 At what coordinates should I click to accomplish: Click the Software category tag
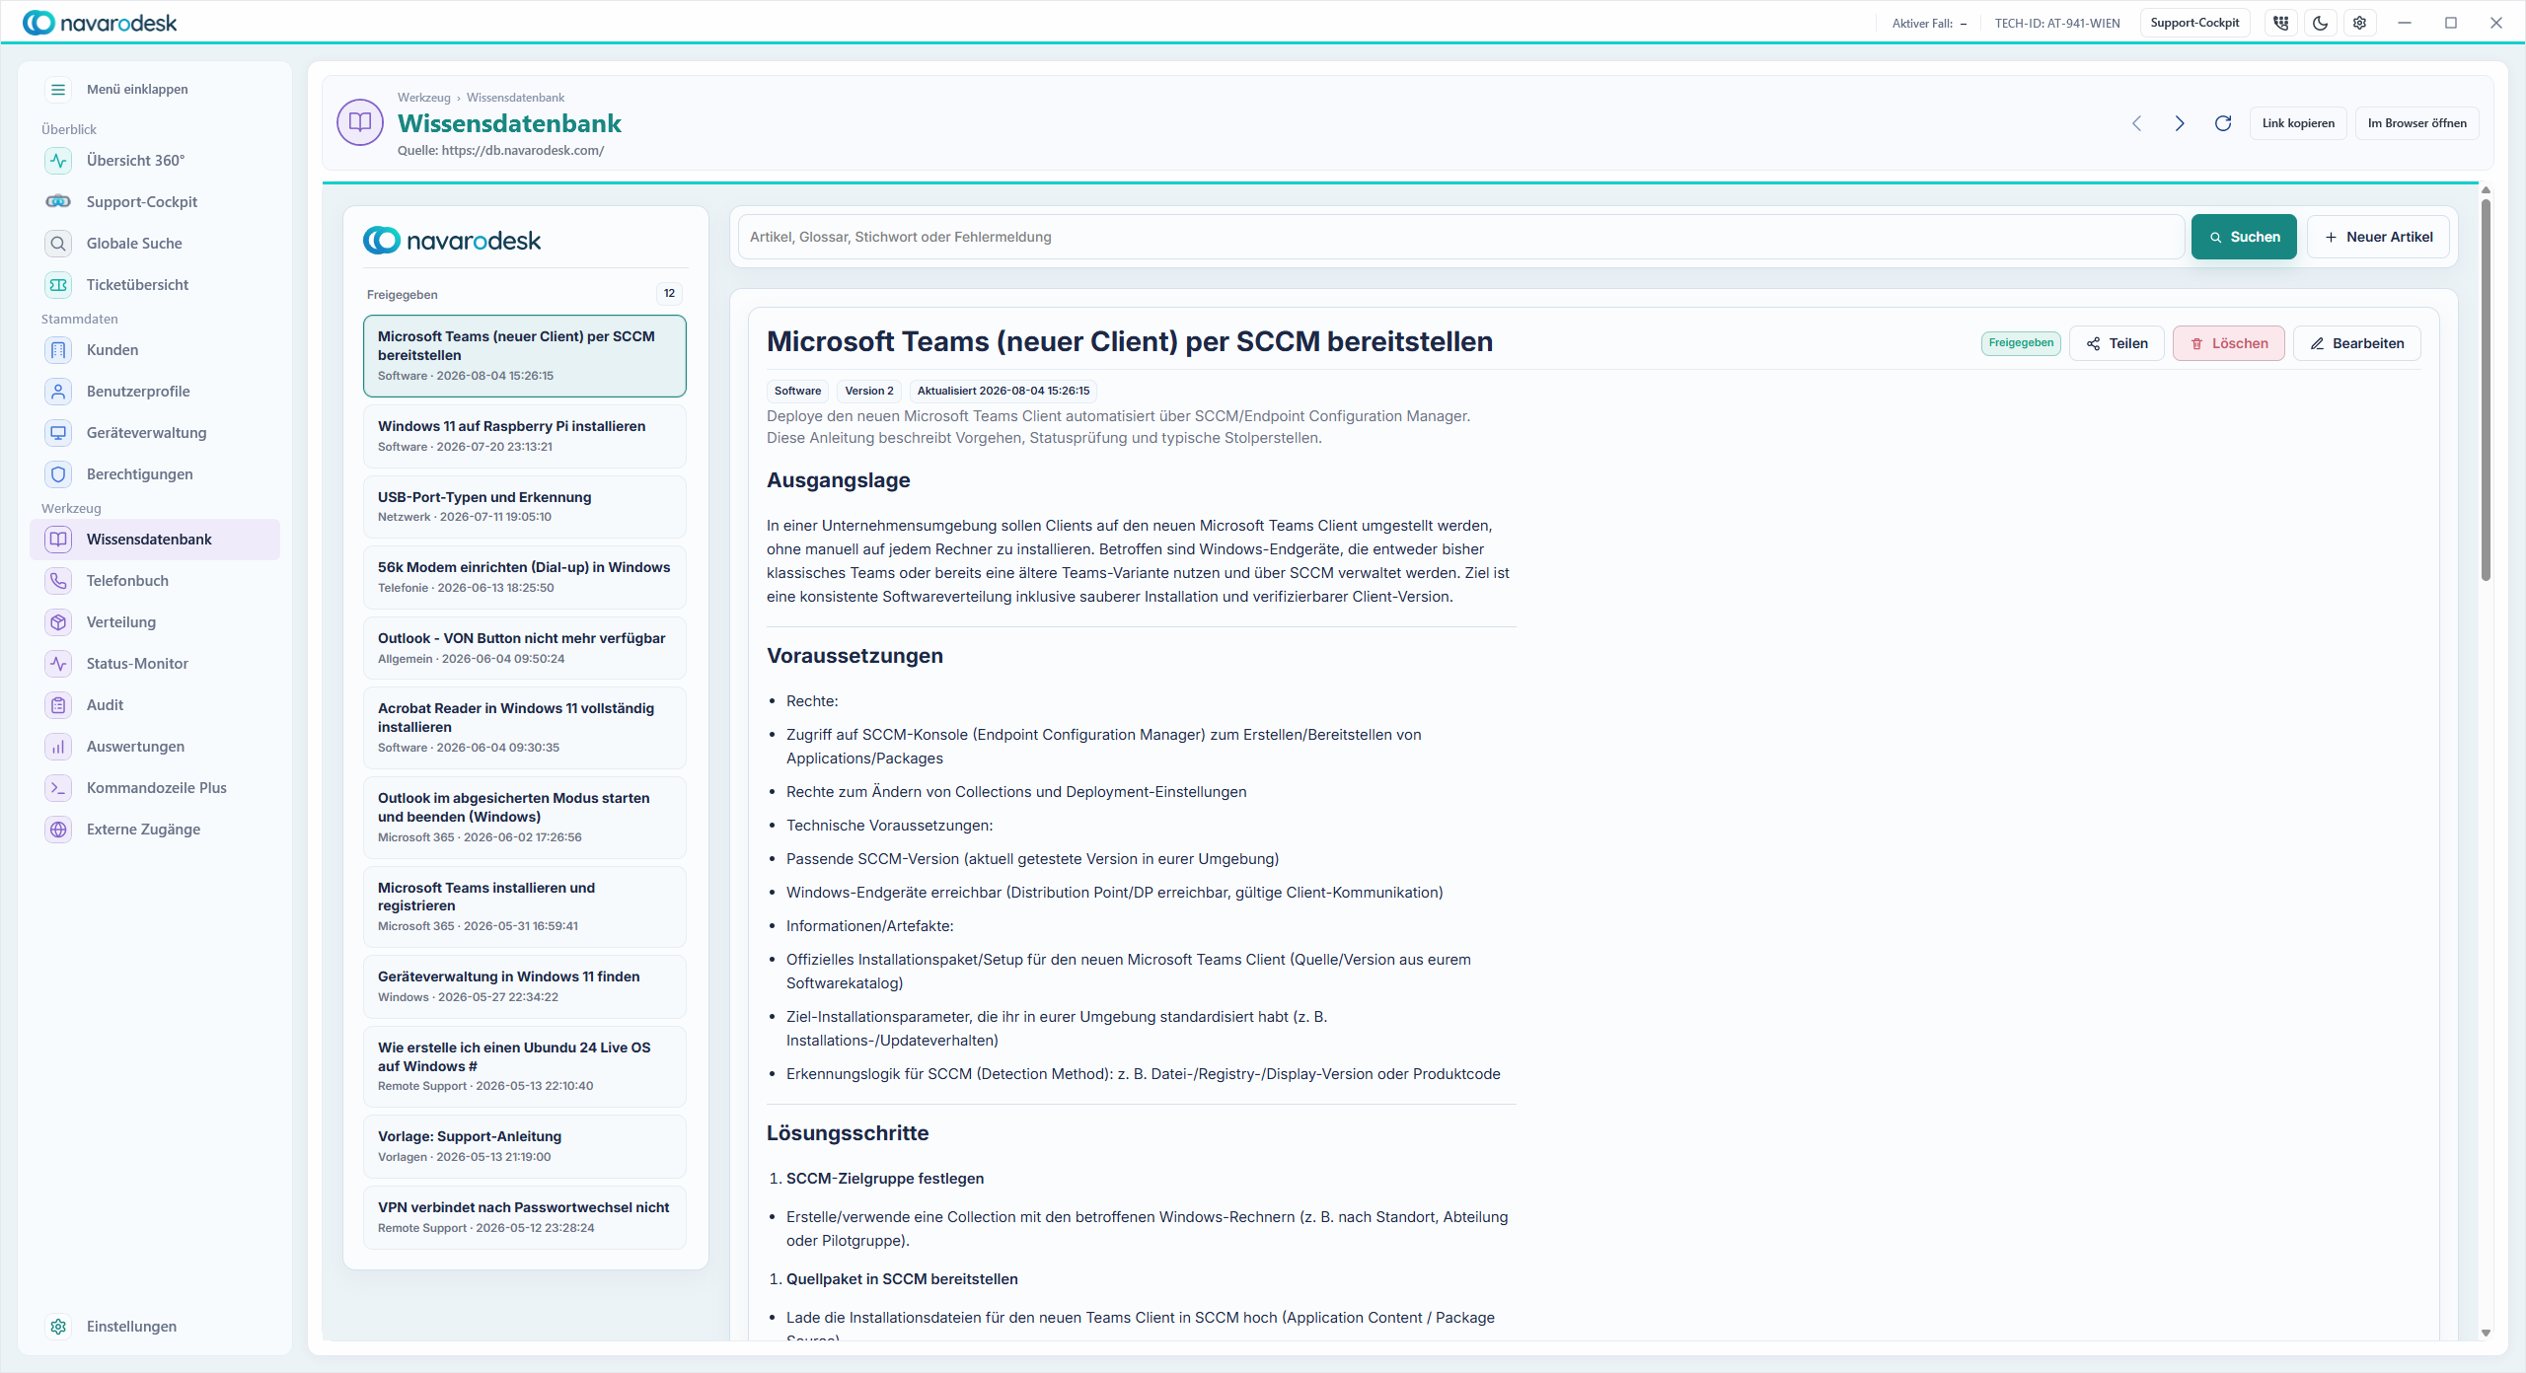pyautogui.click(x=797, y=391)
